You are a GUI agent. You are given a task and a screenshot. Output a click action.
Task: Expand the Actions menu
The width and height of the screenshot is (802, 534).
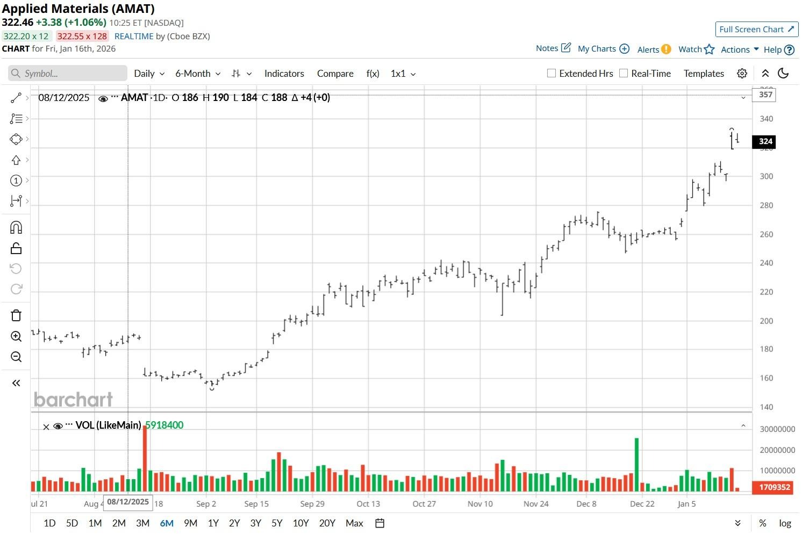(x=740, y=49)
